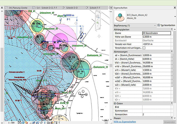Click the empty Kommentare value field
177x124 pixels.
(156, 111)
